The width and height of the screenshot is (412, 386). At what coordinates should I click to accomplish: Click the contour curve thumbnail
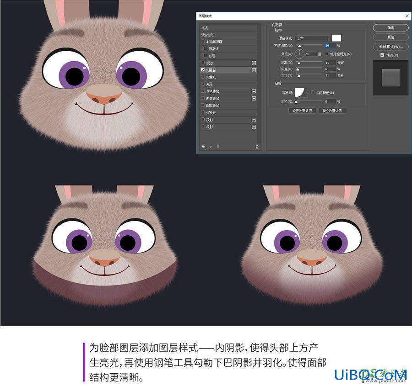point(299,93)
